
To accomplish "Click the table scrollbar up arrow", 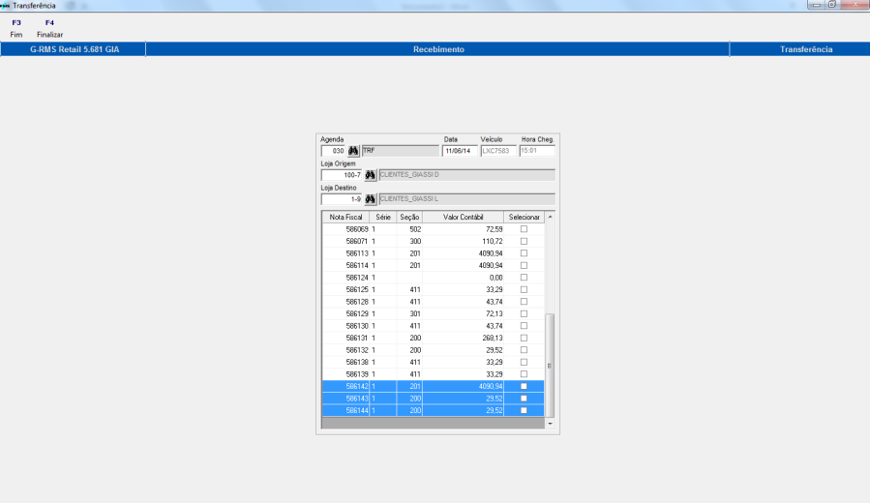I will 550,217.
